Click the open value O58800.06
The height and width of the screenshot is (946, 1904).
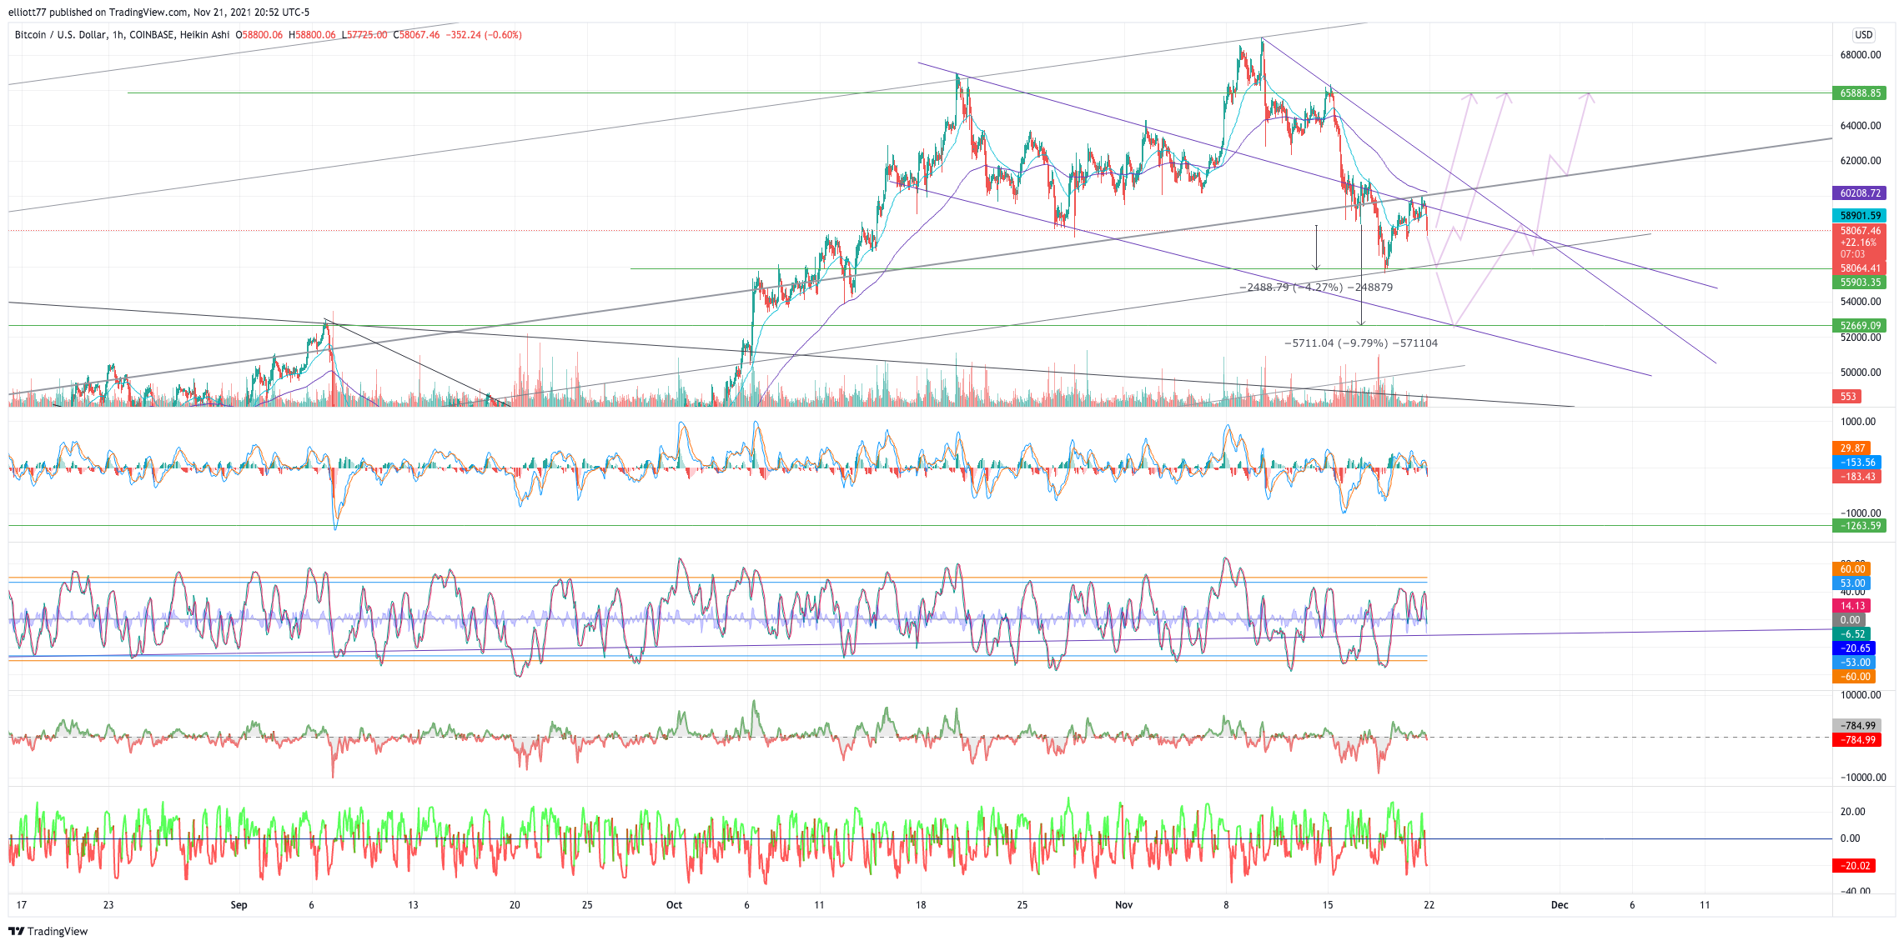(x=259, y=35)
